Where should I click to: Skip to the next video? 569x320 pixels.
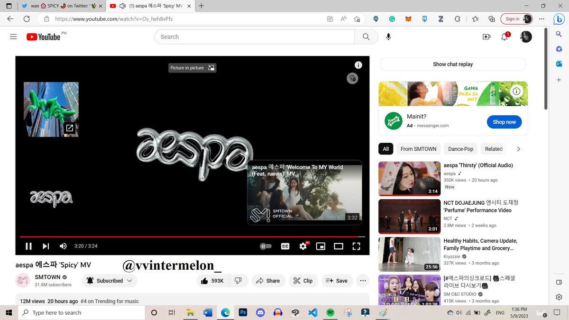[x=46, y=246]
